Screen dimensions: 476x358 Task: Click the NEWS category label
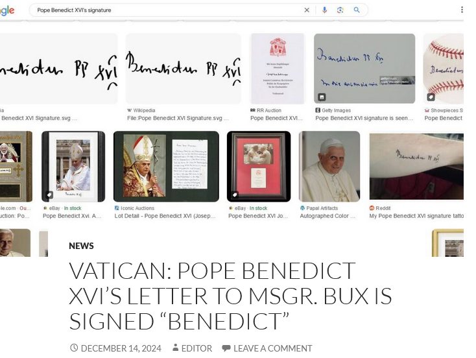click(x=81, y=246)
